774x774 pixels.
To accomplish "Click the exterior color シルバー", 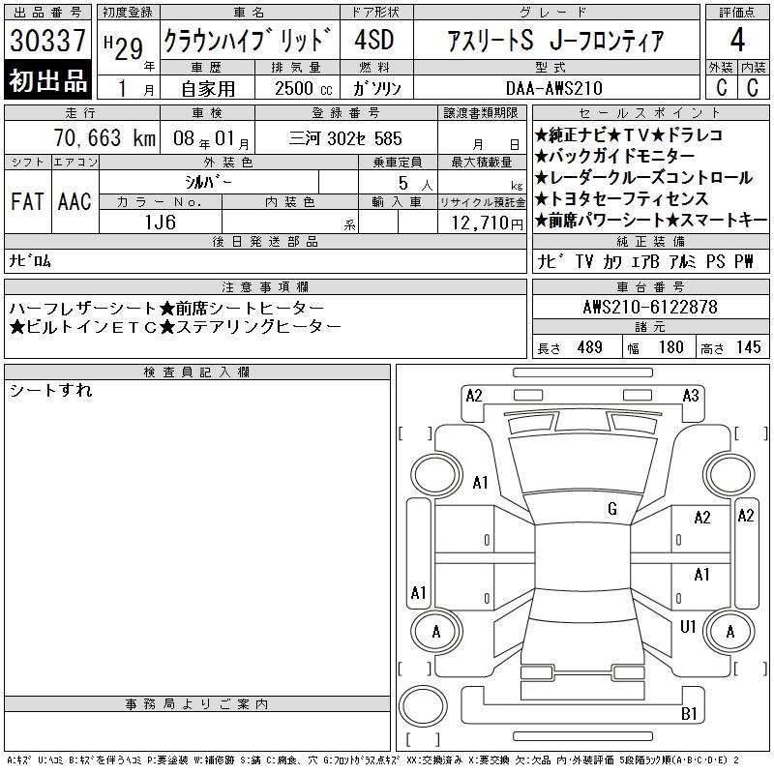I will pyautogui.click(x=208, y=182).
